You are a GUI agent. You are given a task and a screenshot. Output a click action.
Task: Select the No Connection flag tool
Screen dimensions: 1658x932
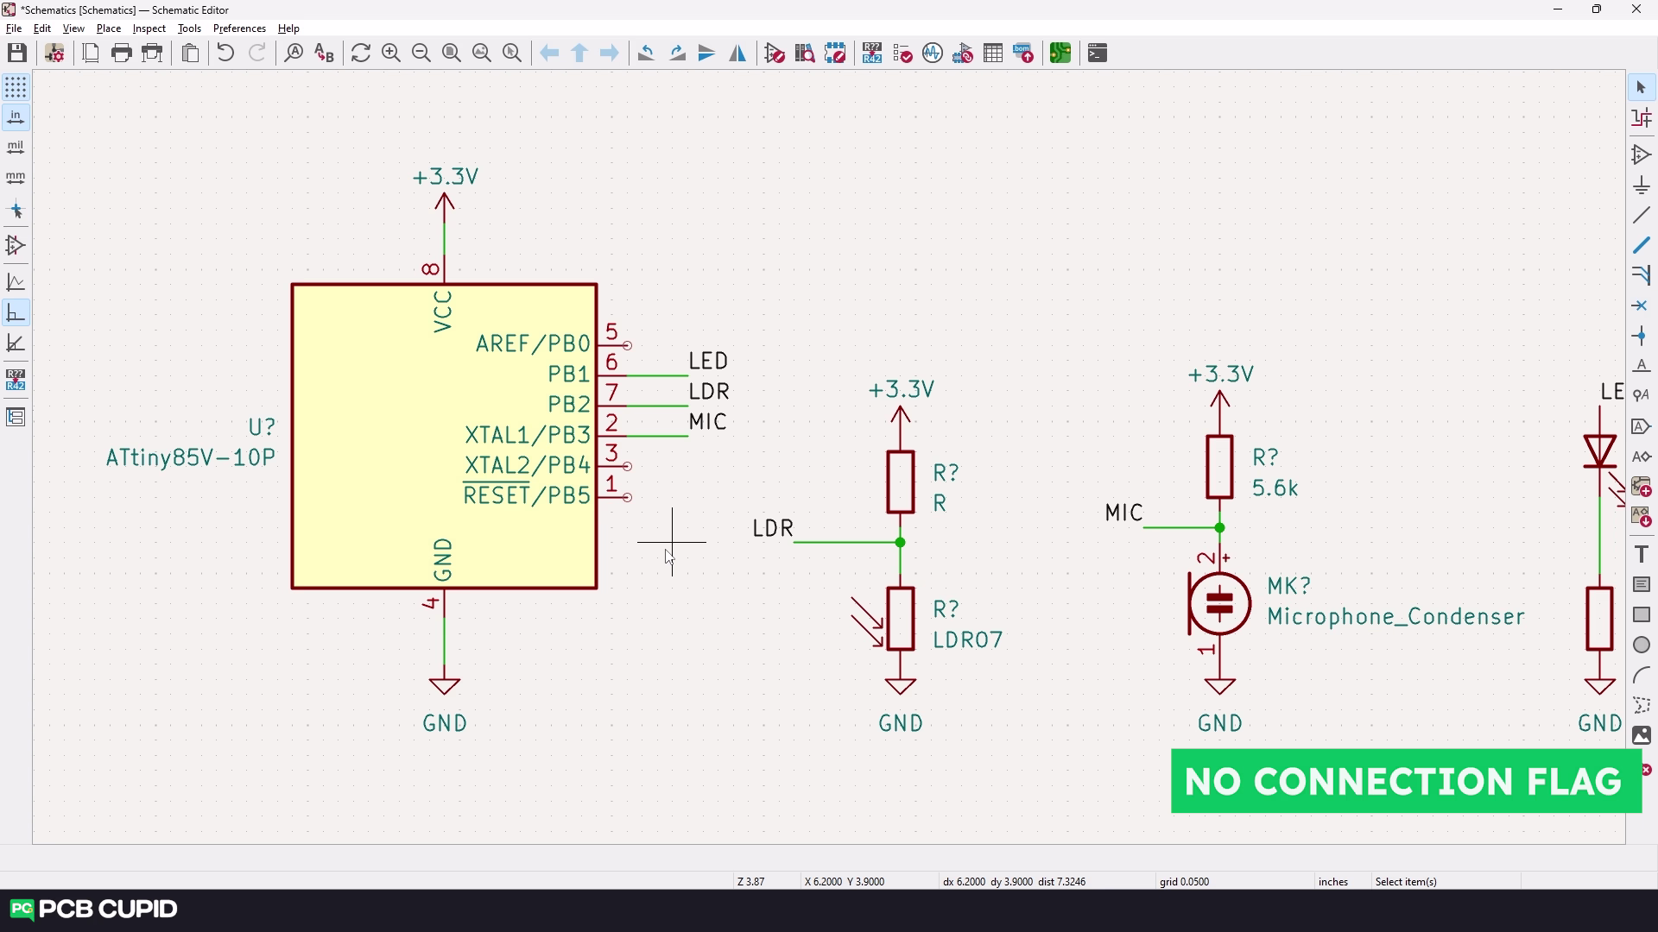pyautogui.click(x=1641, y=305)
